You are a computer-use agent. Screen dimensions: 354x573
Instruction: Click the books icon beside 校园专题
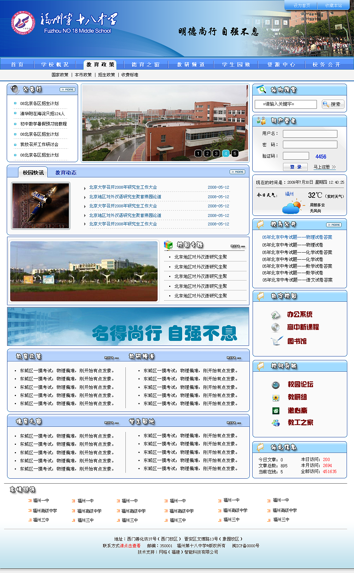[169, 244]
